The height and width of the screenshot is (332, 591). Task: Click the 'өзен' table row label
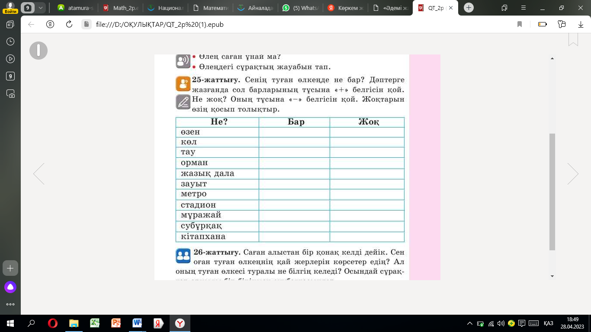190,132
